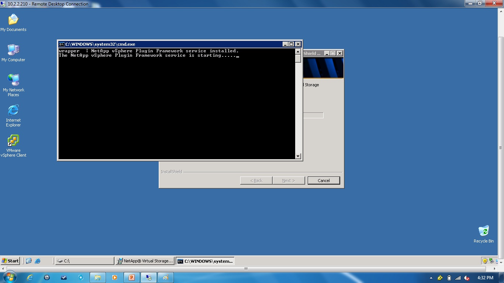Click the Security Alert shield in the remote tray

click(x=485, y=261)
